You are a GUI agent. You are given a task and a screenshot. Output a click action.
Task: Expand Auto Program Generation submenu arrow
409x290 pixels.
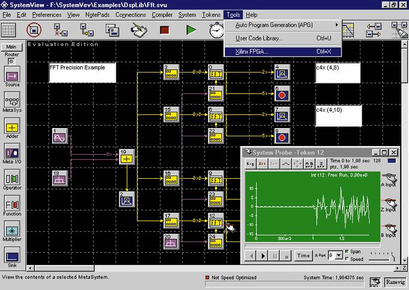point(337,25)
